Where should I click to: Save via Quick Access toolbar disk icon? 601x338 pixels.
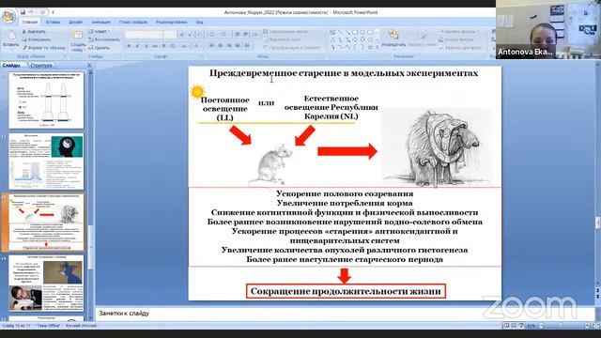(23, 12)
